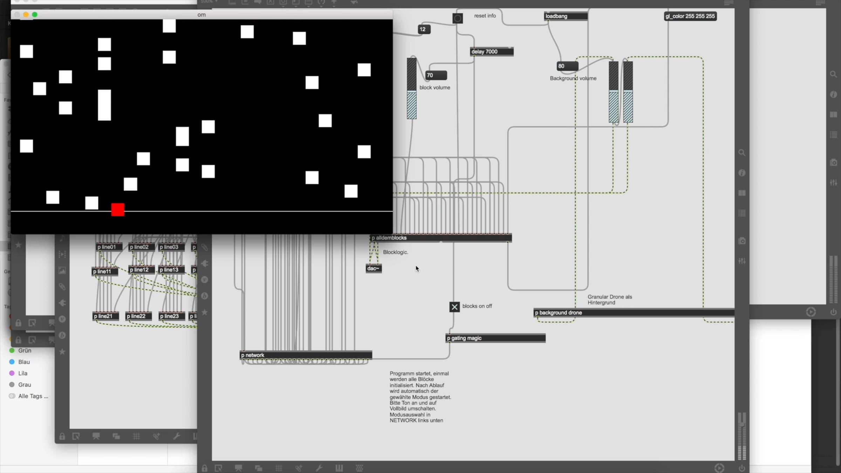Select the Grün tag in sidebar

pyautogui.click(x=25, y=350)
